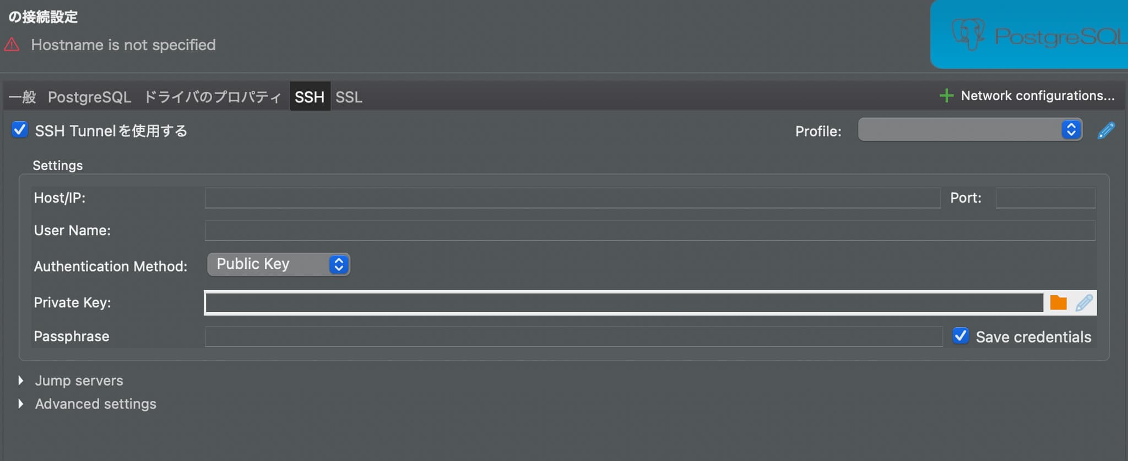
Task: Switch to the PostgreSQL tab
Action: pyautogui.click(x=89, y=97)
